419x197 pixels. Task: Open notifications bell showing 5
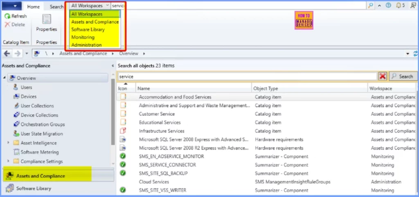[400, 5]
